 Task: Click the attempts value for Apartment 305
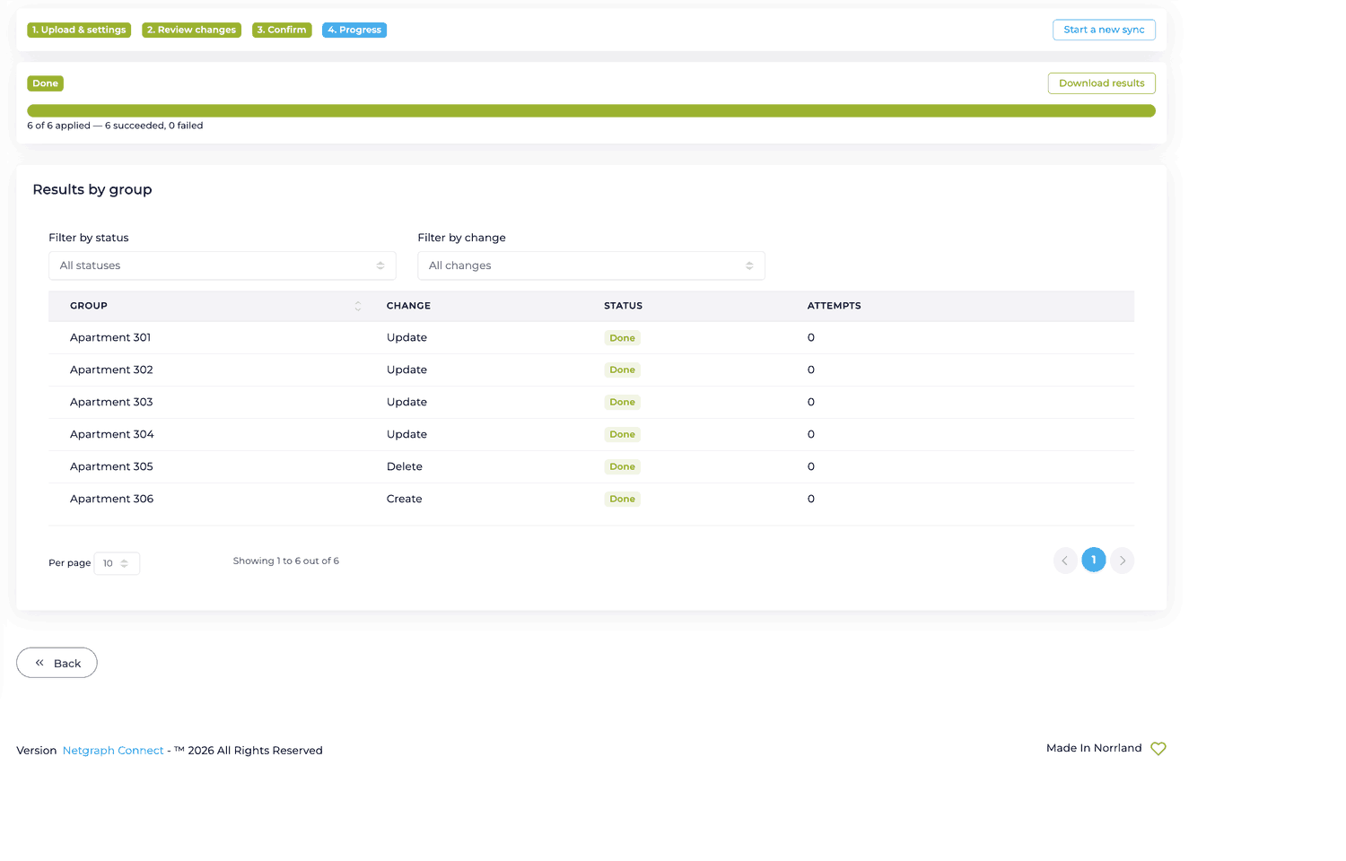coord(811,467)
